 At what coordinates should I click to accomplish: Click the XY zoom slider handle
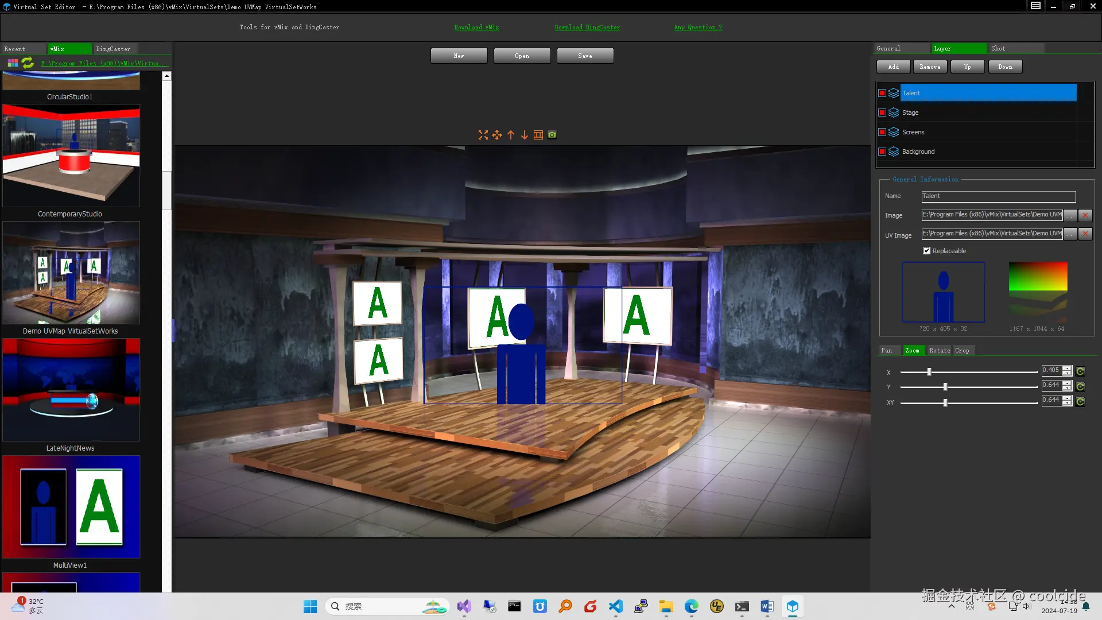(945, 402)
